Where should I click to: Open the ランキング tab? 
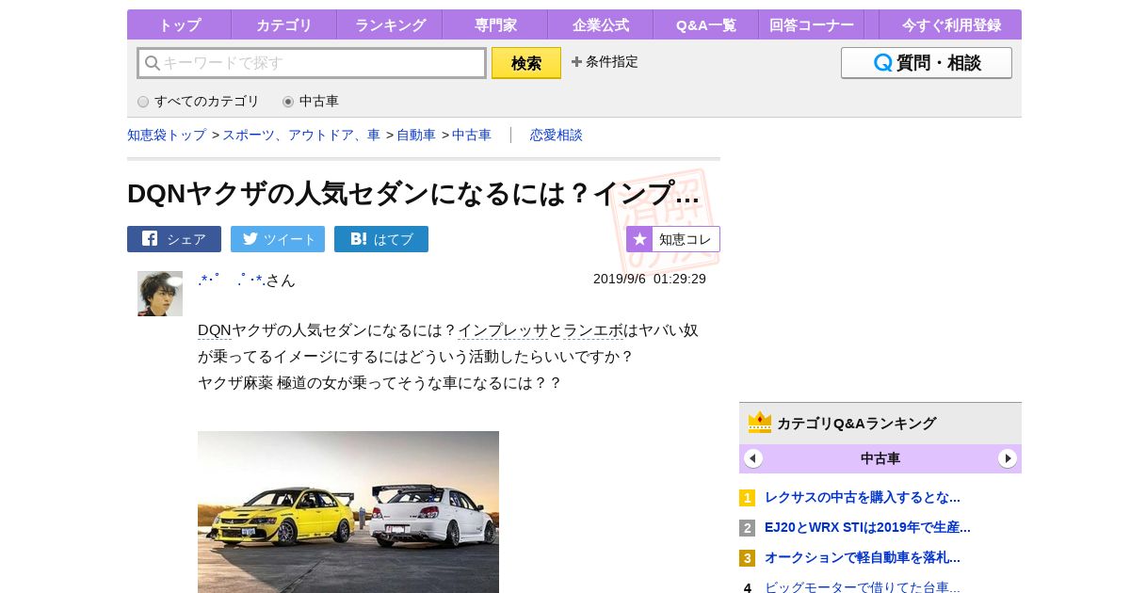[390, 25]
